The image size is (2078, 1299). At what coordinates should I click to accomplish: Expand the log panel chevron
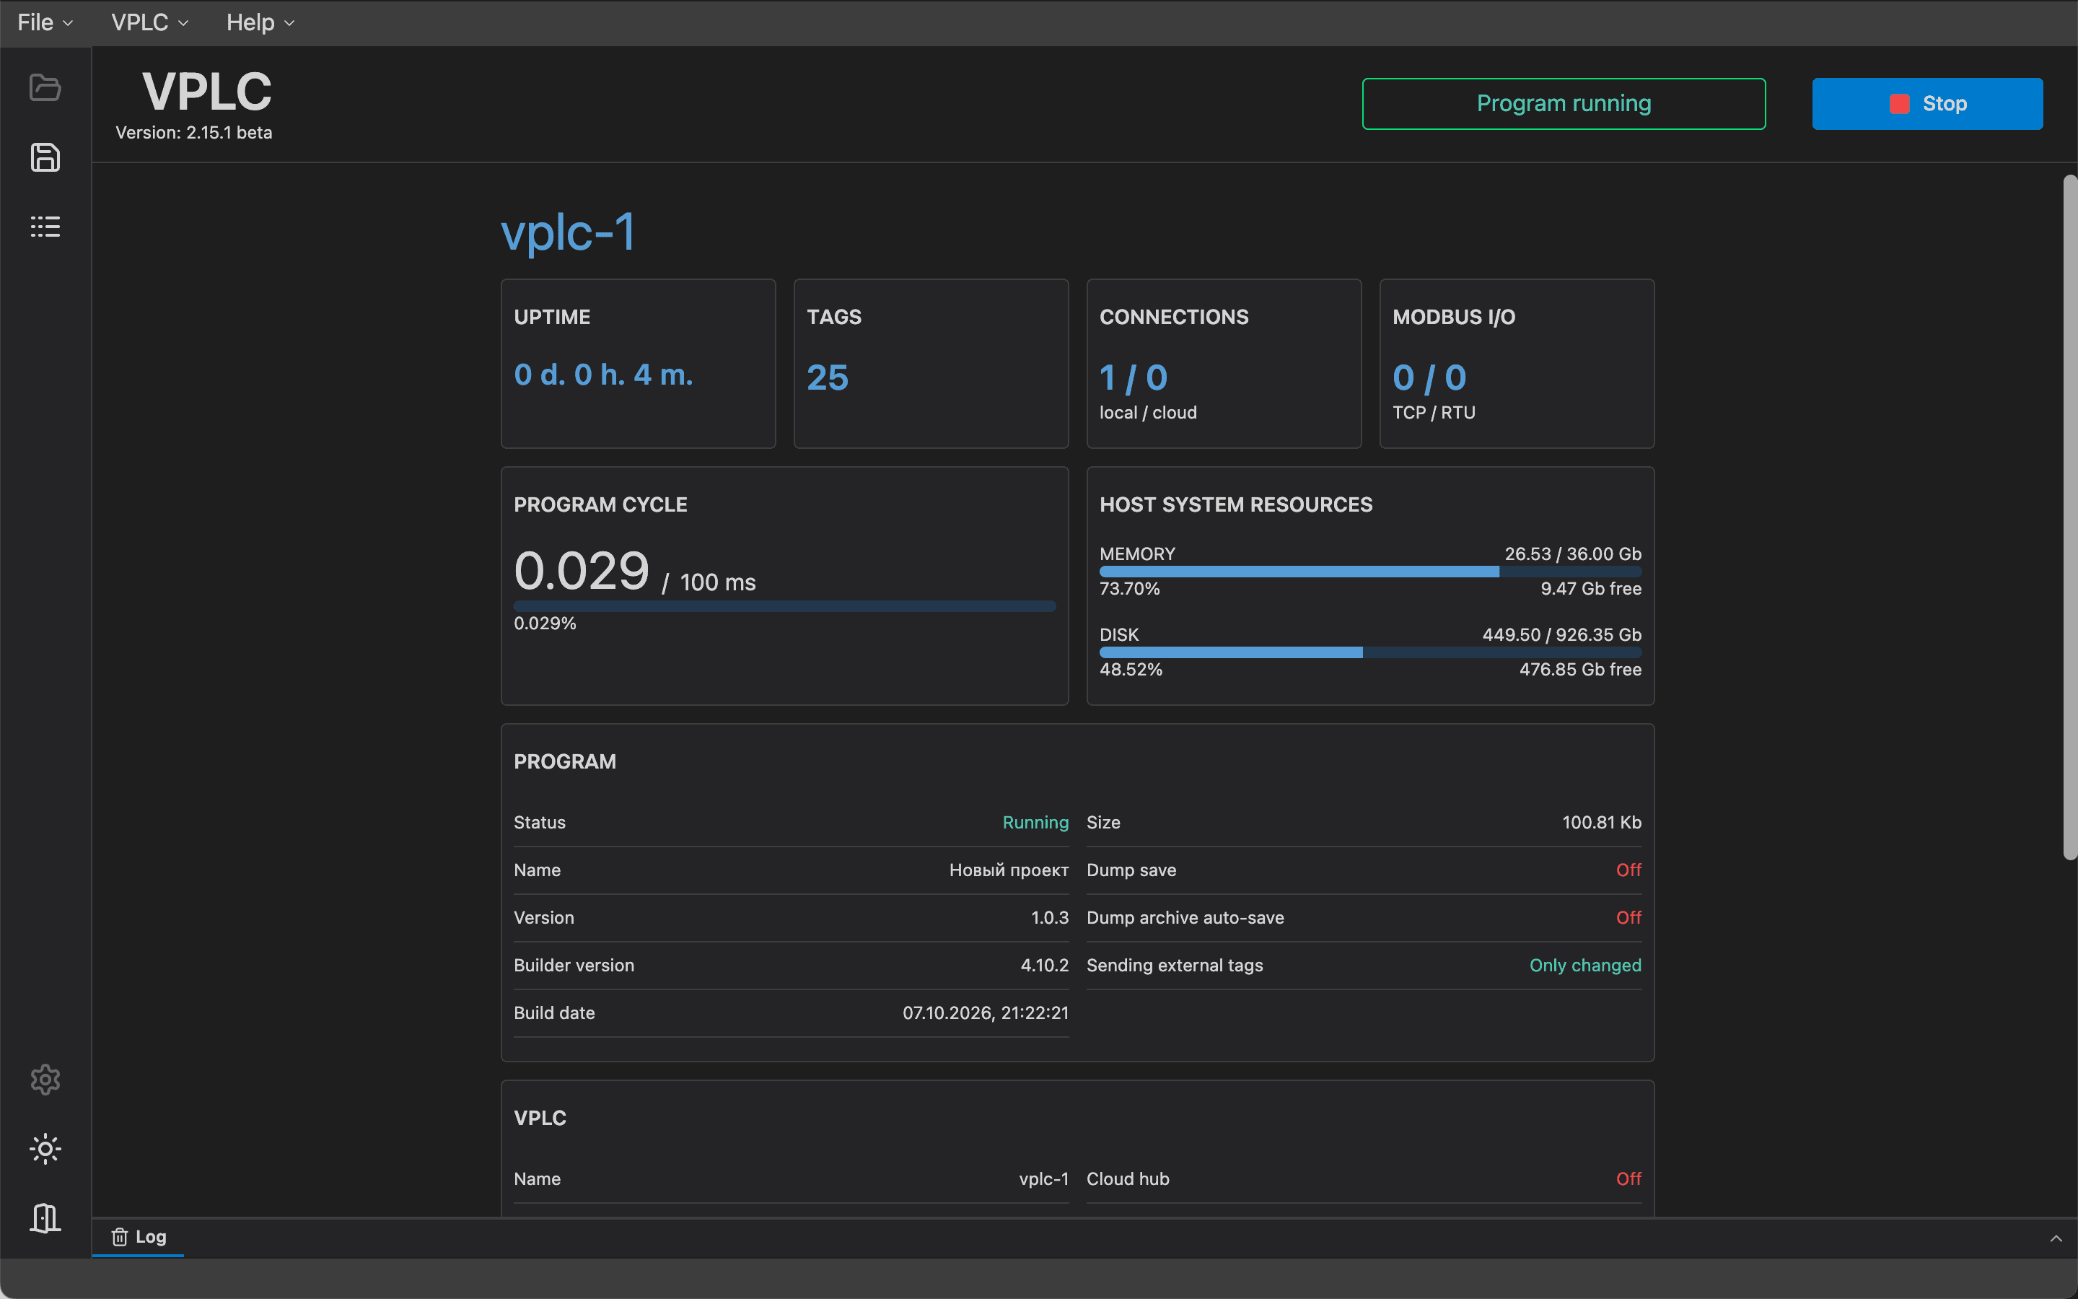click(x=2056, y=1238)
